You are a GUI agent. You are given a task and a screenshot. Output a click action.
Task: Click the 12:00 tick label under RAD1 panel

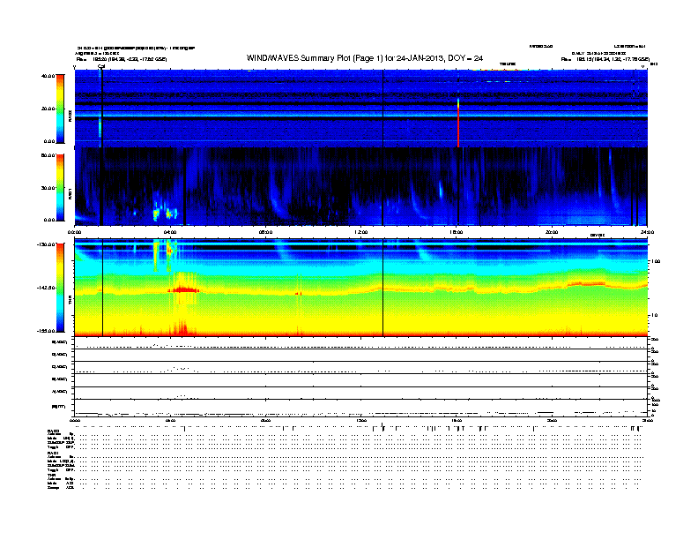click(x=361, y=232)
